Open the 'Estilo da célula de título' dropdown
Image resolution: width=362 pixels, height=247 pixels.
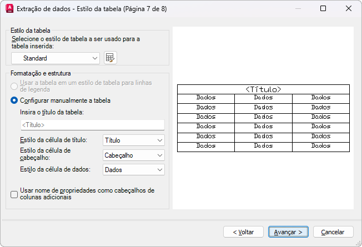(x=134, y=140)
